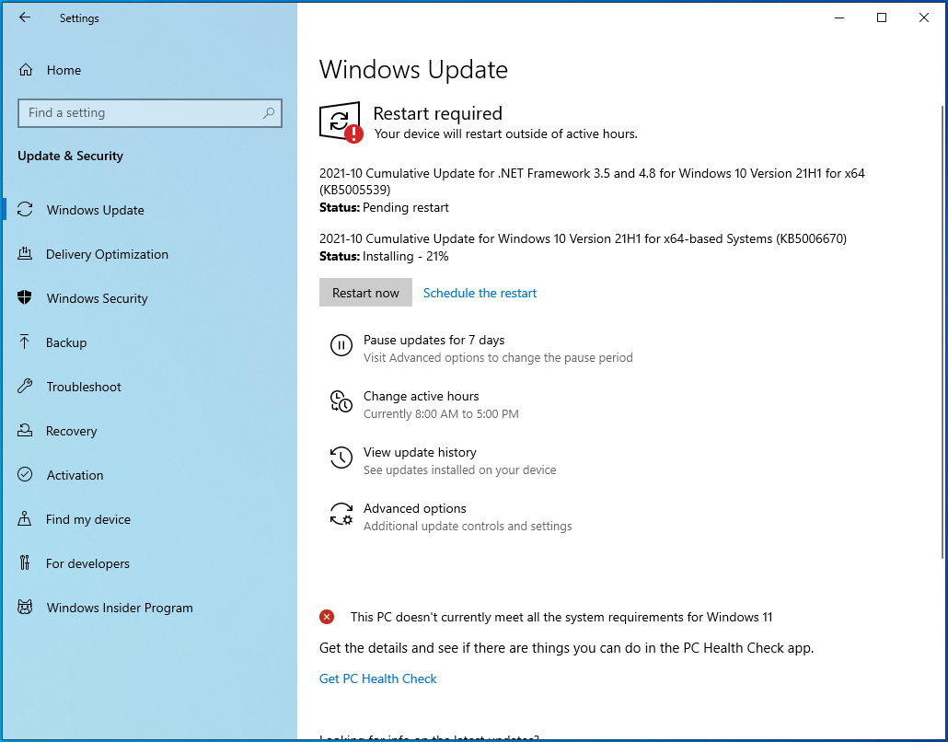Click the Find my device location icon
This screenshot has width=948, height=742.
[x=27, y=519]
